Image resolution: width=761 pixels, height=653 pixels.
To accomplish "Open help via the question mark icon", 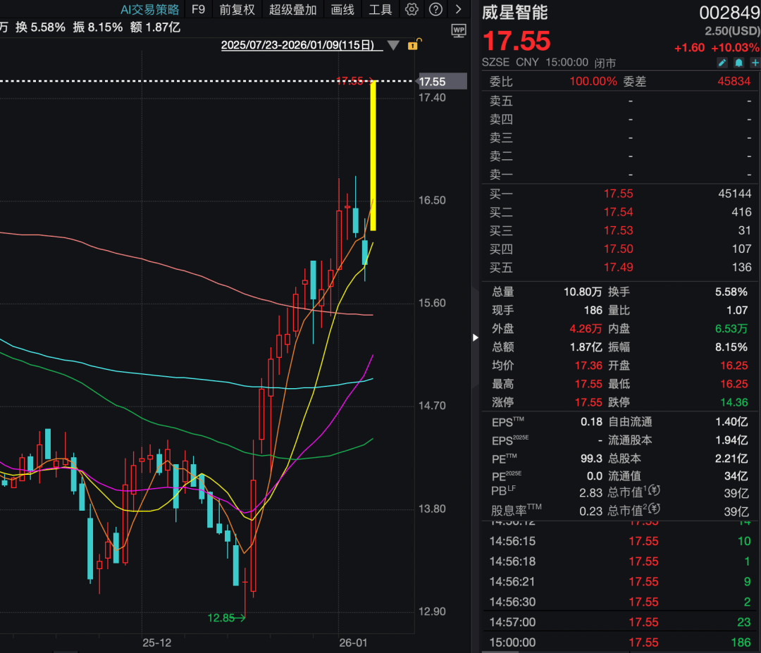I will click(x=435, y=10).
